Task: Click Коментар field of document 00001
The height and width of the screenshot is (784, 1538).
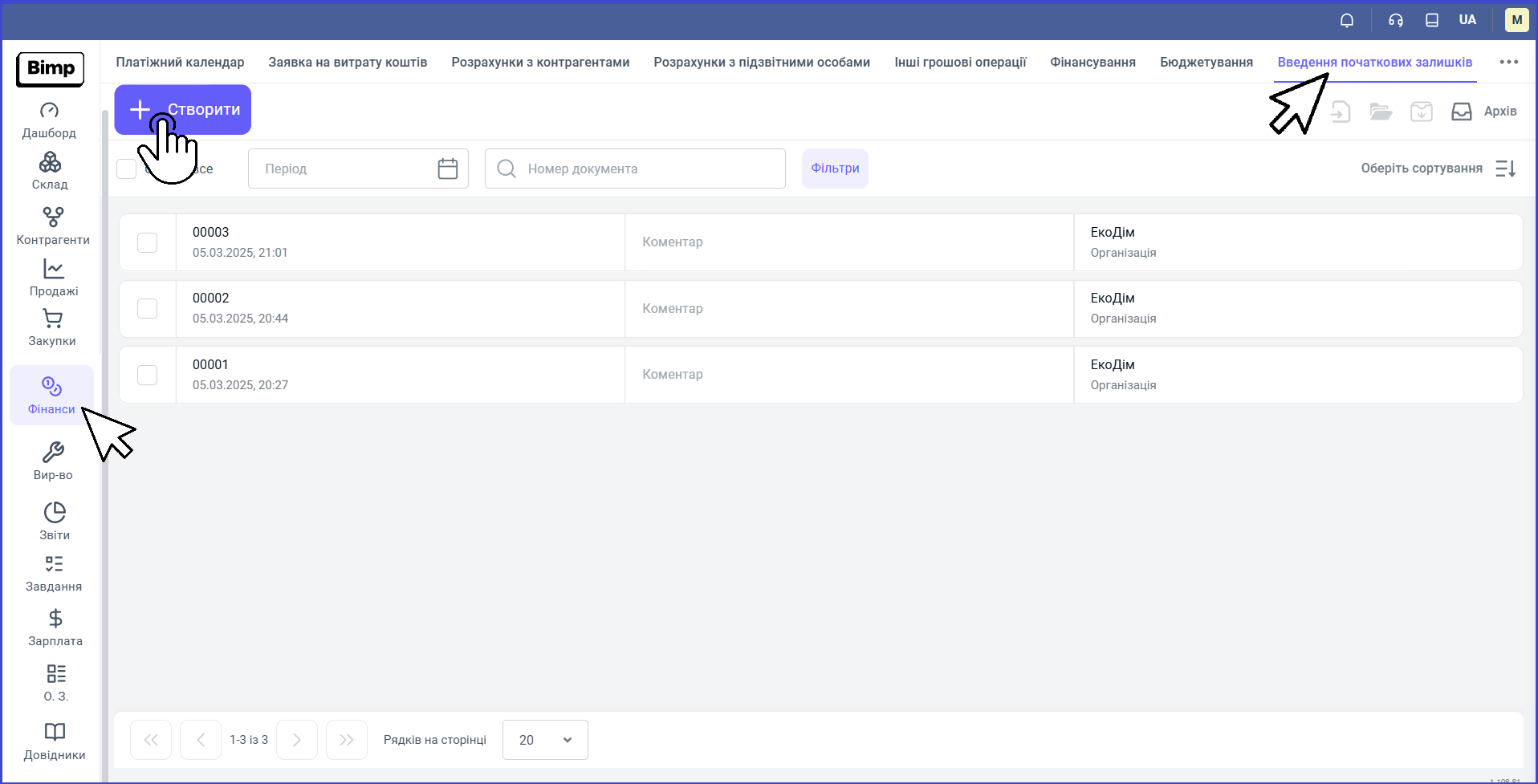Action: tap(849, 375)
